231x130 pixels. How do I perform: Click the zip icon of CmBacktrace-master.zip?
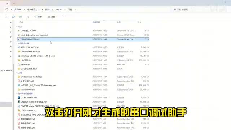[19, 77]
